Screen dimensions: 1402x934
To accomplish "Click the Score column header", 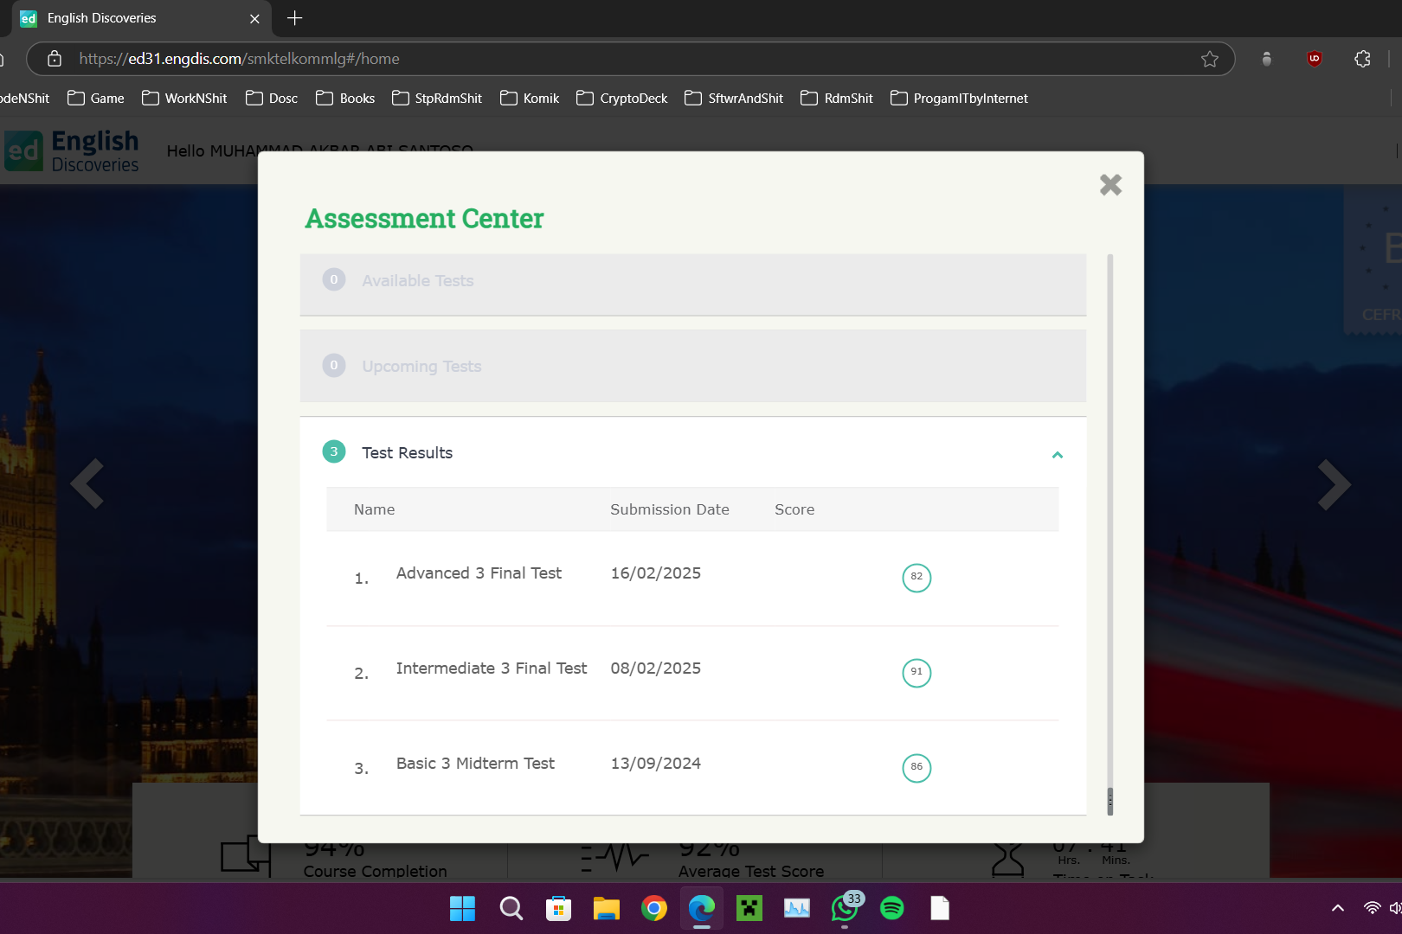I will [794, 510].
